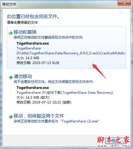This screenshot has height=149, width=133.
Task: Click description 使用正在移动的文件替换目标文件夹中的文件
Action: pyautogui.click(x=48, y=37)
